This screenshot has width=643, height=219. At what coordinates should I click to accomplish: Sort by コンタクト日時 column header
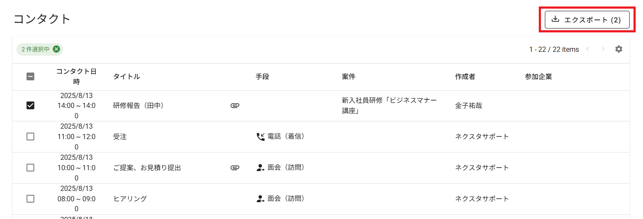(77, 76)
